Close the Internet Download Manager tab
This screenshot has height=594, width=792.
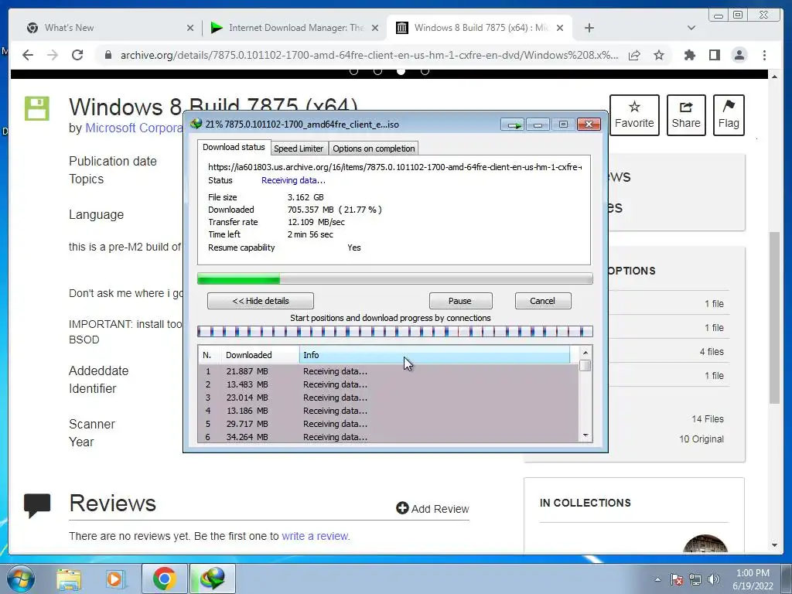[375, 28]
